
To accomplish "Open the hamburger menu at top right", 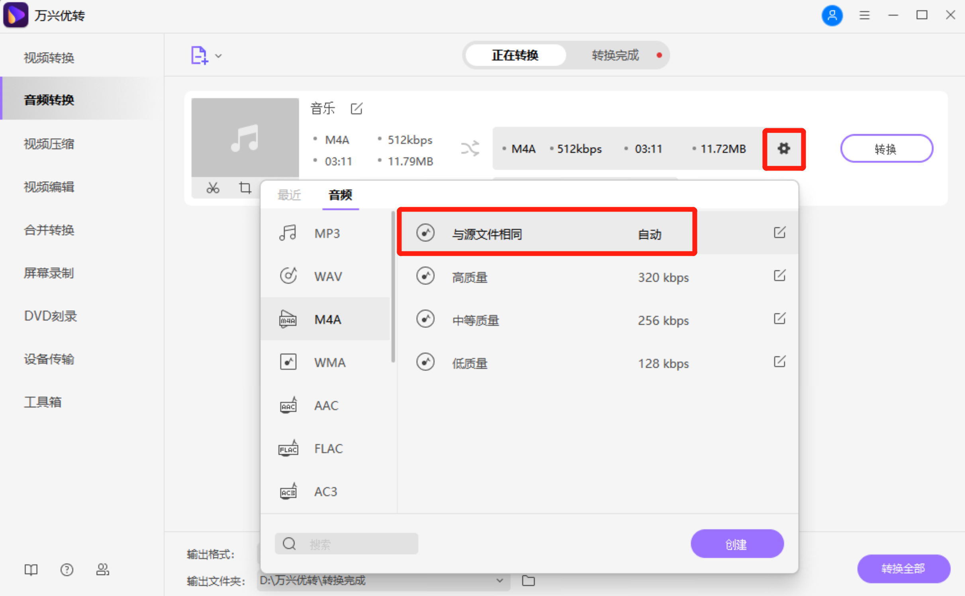I will coord(864,15).
